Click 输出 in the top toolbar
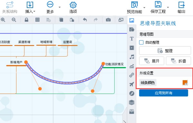The width and height of the screenshot is (193, 123). 181,7
